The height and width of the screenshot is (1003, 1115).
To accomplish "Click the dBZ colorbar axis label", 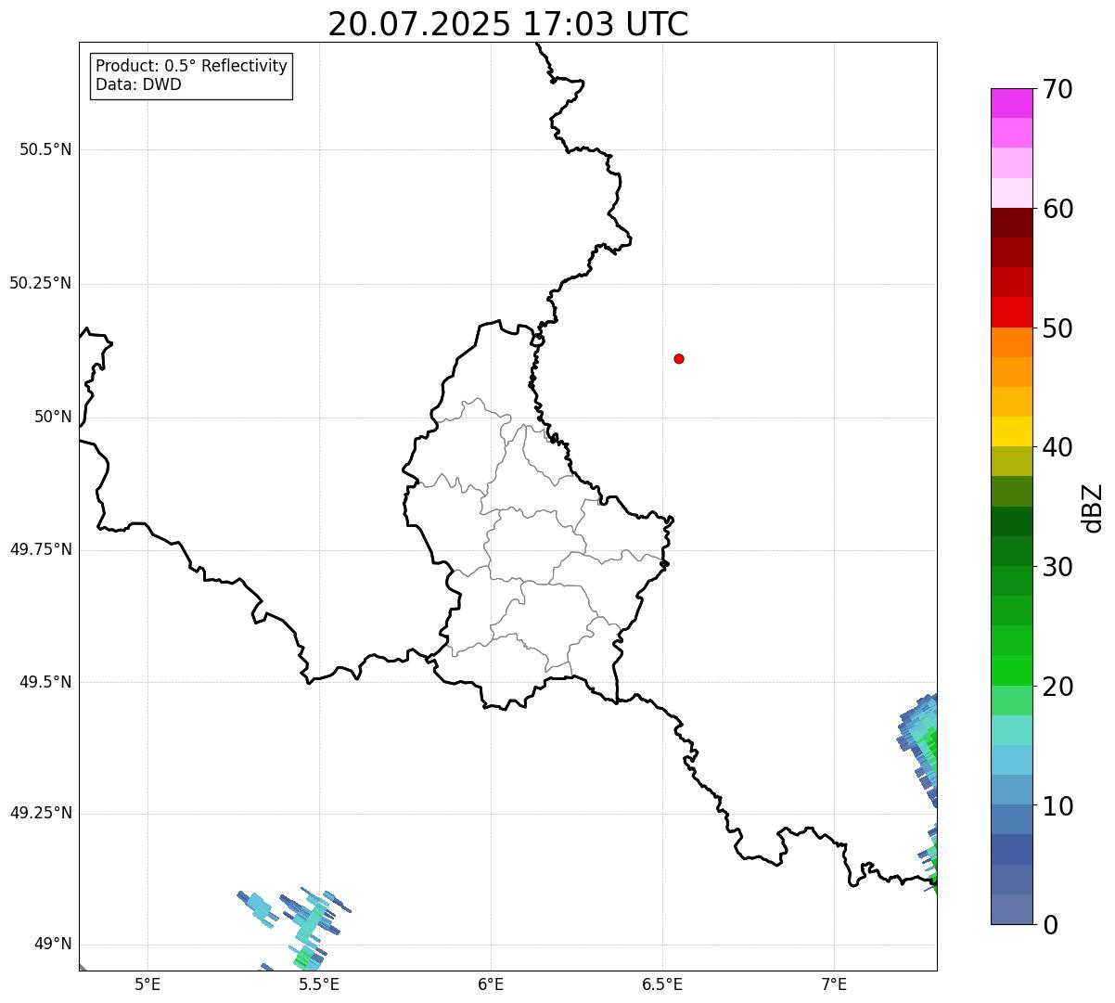I will click(x=1093, y=508).
